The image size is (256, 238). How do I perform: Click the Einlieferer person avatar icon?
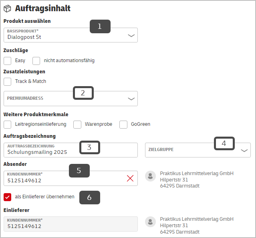[x=150, y=222]
